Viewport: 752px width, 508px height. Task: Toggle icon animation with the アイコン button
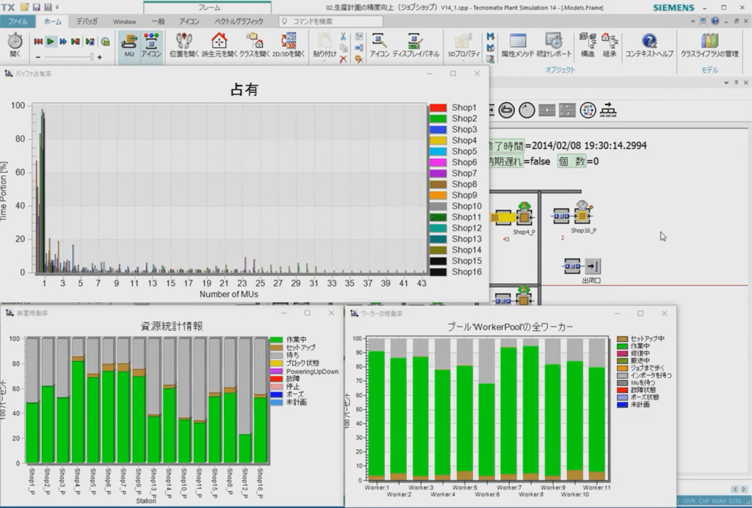coord(151,44)
